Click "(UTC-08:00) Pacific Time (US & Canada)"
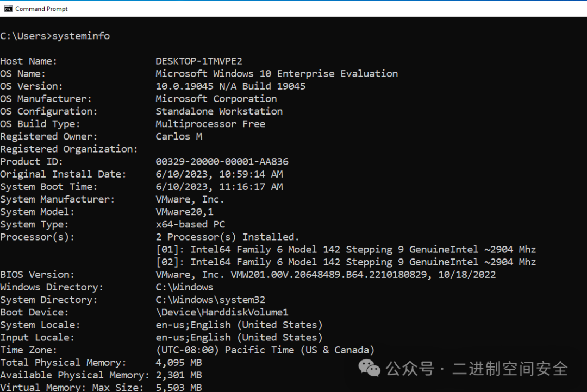The width and height of the screenshot is (587, 392). click(x=265, y=350)
